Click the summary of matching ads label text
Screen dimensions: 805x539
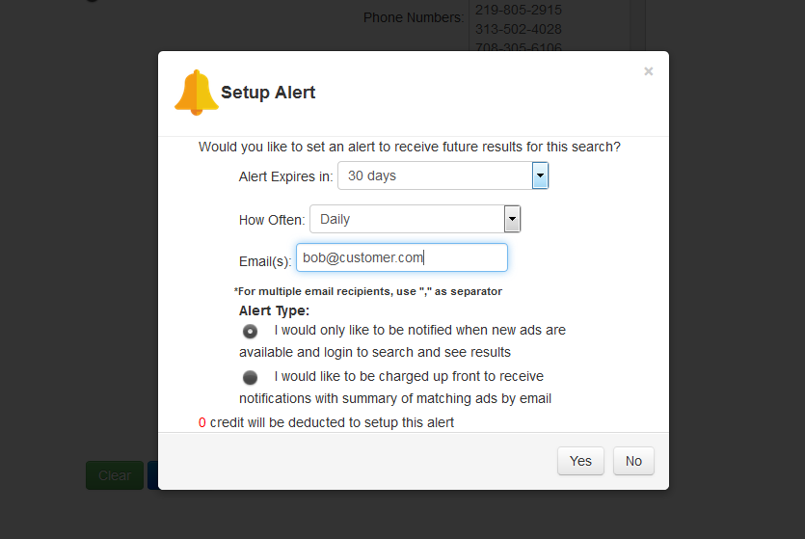[x=395, y=388]
